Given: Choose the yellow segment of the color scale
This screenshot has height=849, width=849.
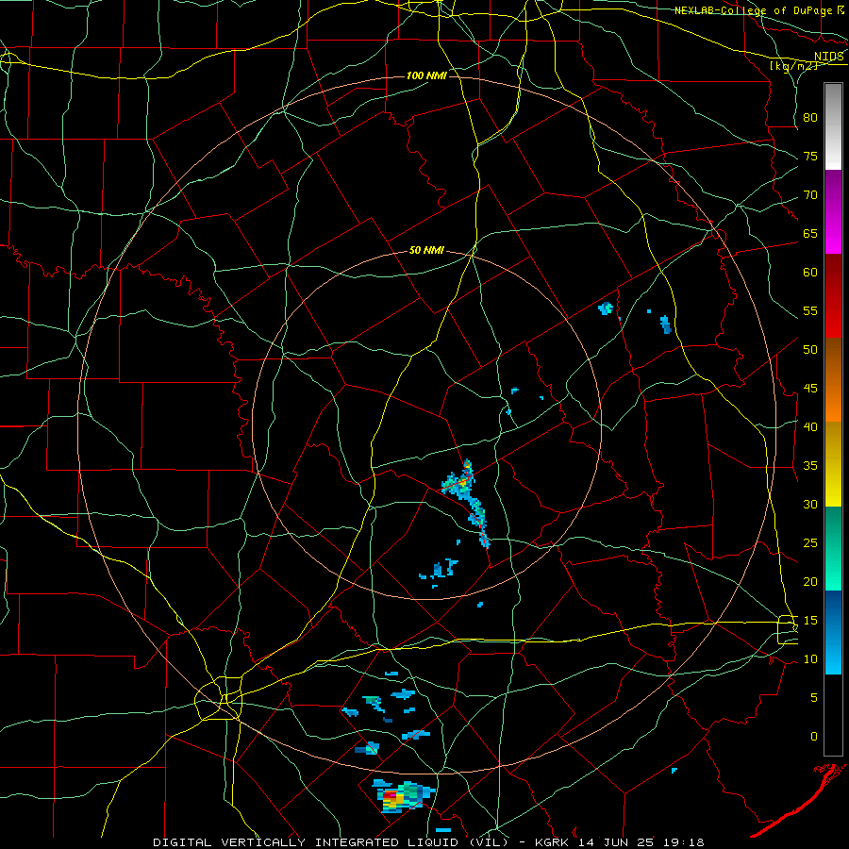Looking at the screenshot, I should [x=833, y=464].
